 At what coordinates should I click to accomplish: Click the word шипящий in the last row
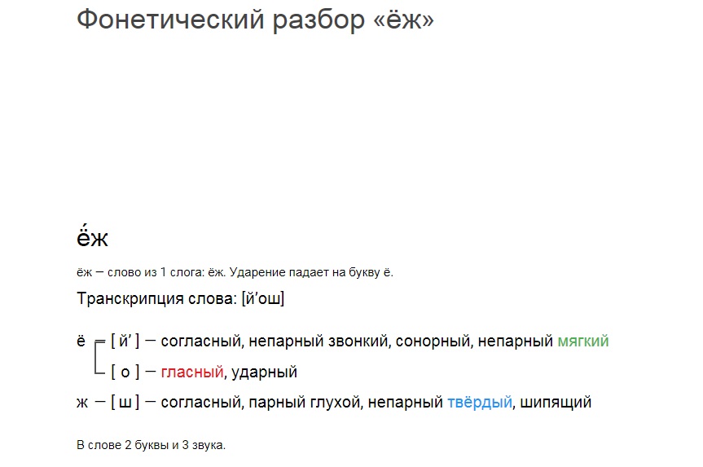click(x=556, y=403)
